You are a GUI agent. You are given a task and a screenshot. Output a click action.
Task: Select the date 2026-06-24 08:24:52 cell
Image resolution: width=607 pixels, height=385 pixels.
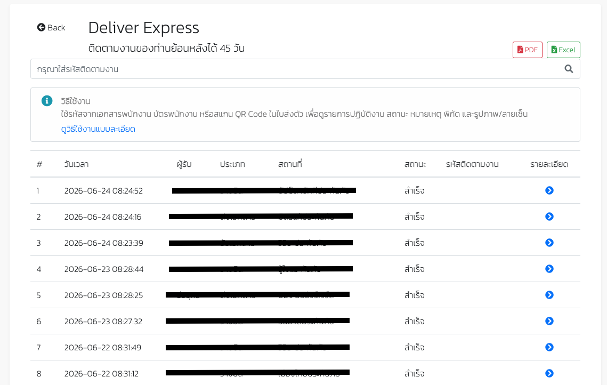[x=103, y=190]
